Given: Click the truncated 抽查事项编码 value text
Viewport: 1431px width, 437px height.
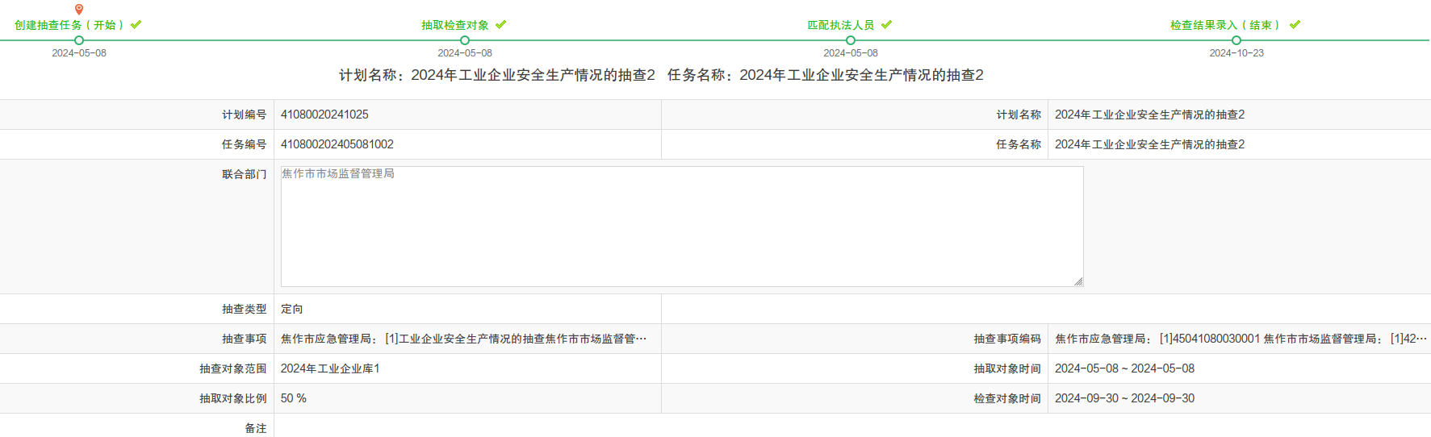Looking at the screenshot, I should (1240, 339).
